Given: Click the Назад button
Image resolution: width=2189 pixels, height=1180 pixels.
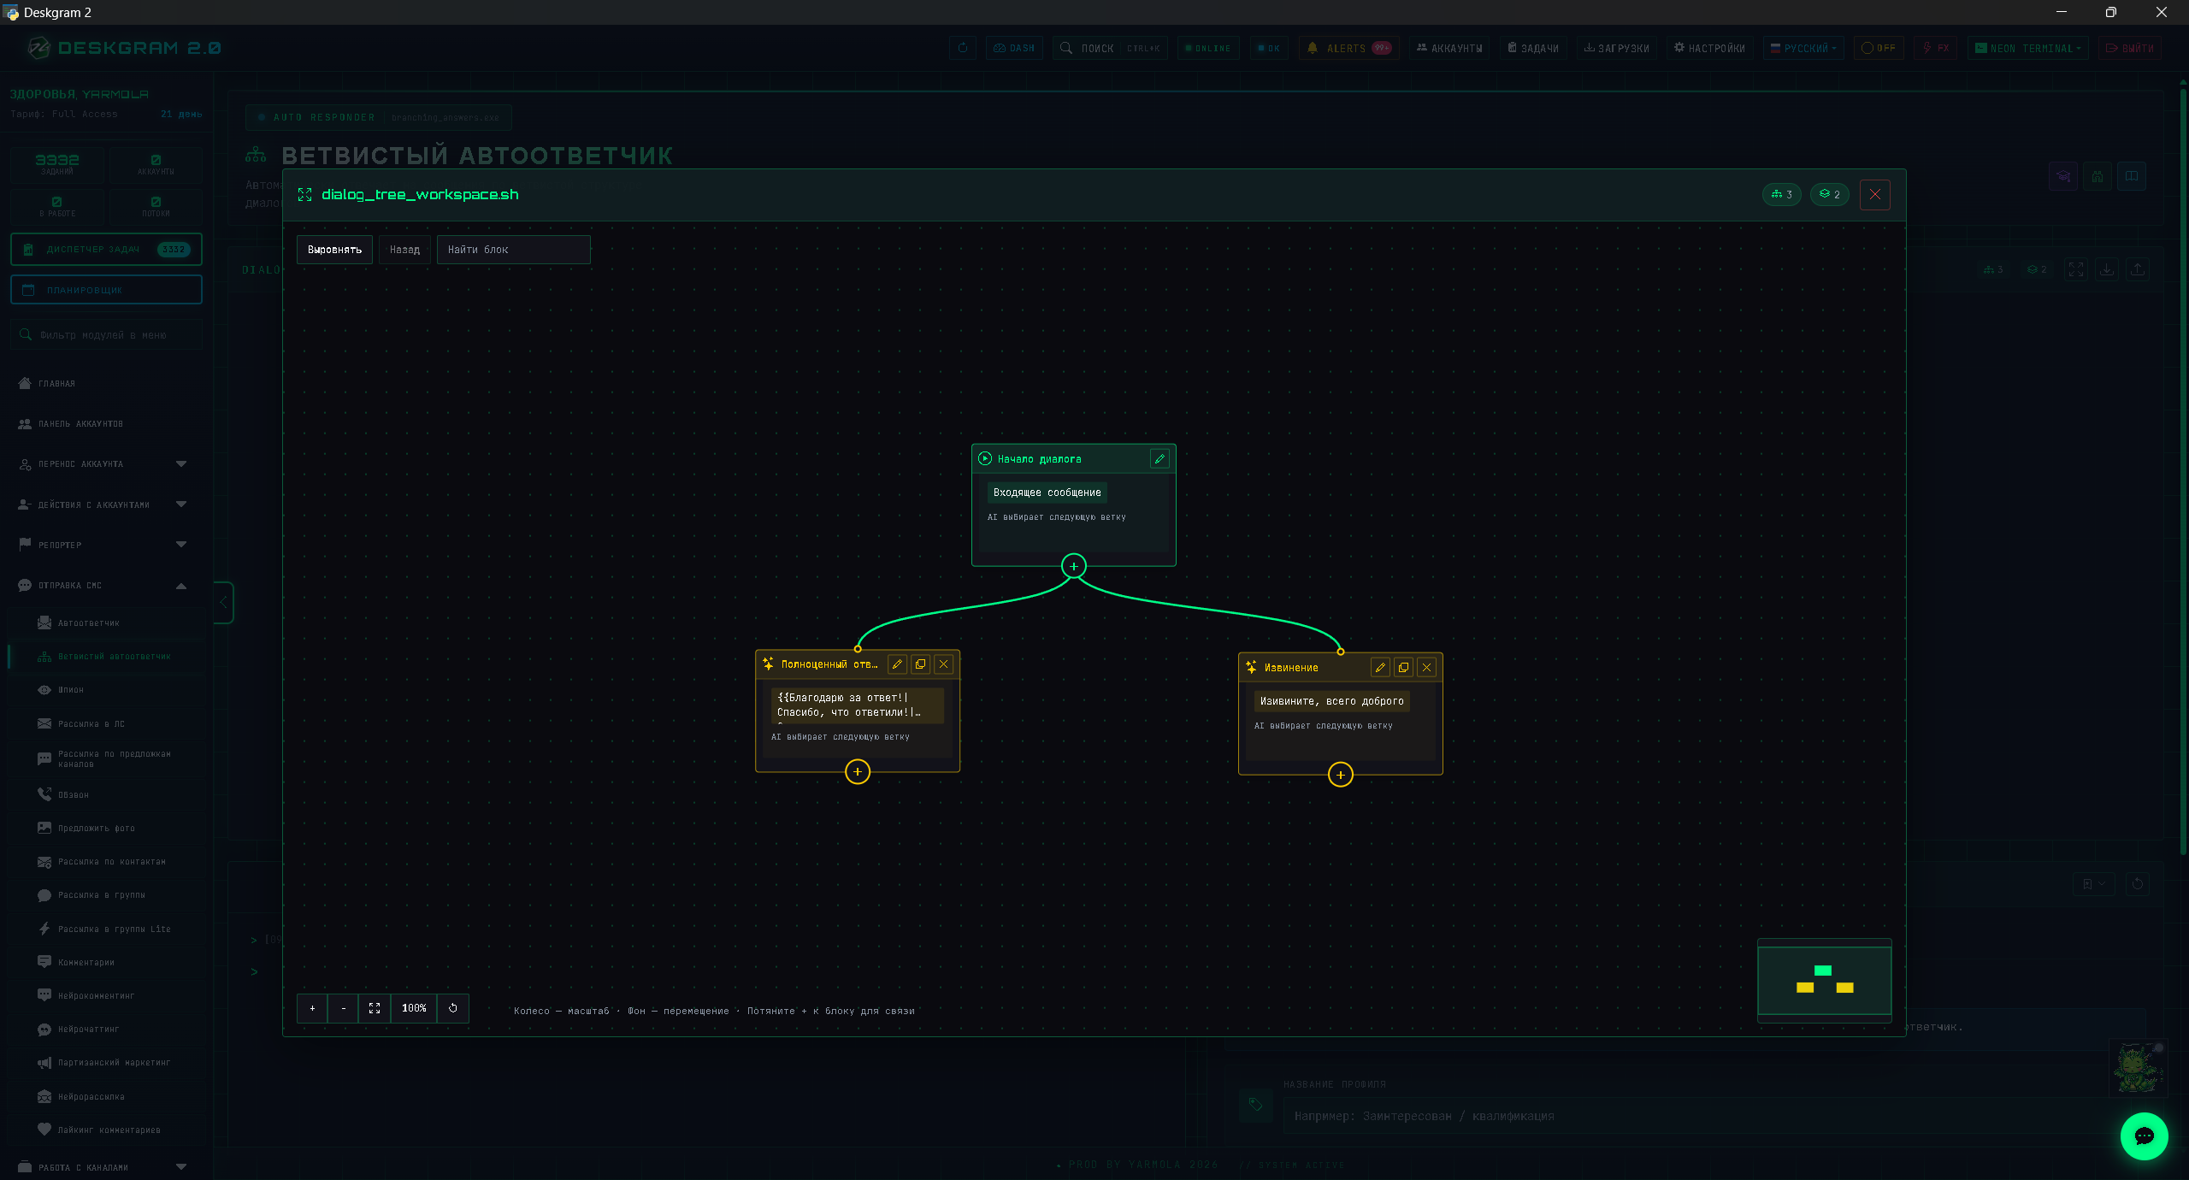Looking at the screenshot, I should pyautogui.click(x=404, y=250).
